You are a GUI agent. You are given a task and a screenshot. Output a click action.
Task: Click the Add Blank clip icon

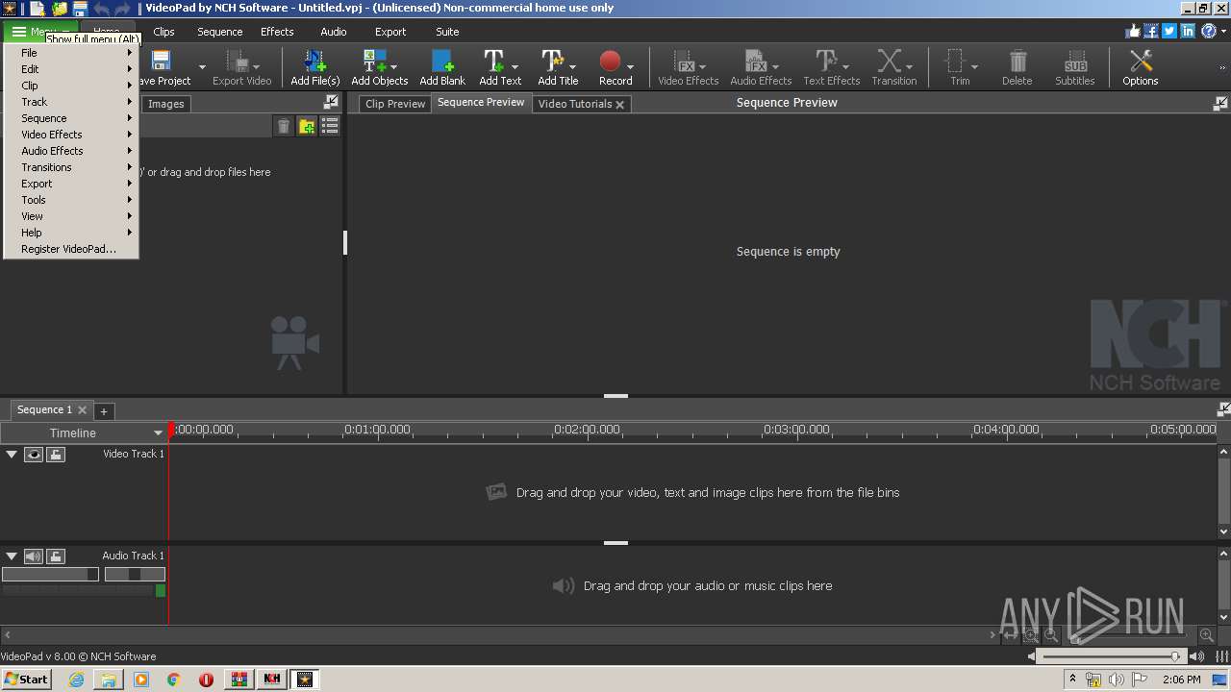pos(442,62)
